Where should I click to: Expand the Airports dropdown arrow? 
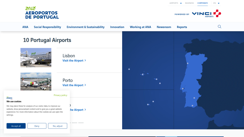click(181, 3)
